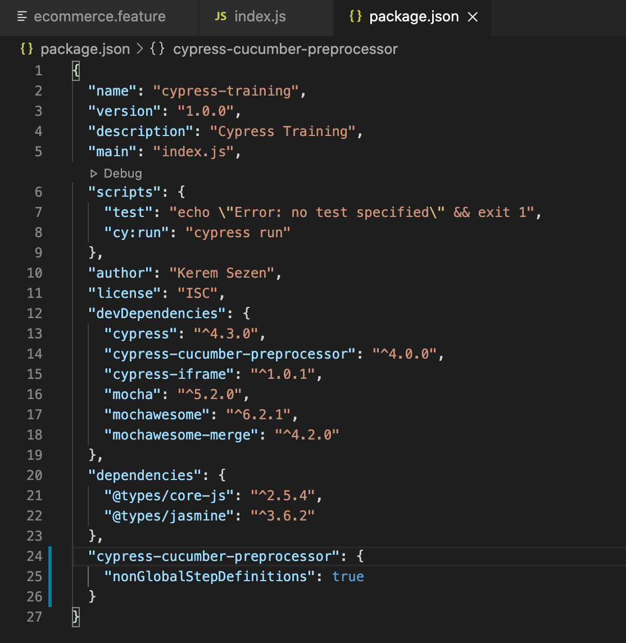Viewport: 626px width, 643px height.
Task: Click the "scripts" key
Action: 124,192
